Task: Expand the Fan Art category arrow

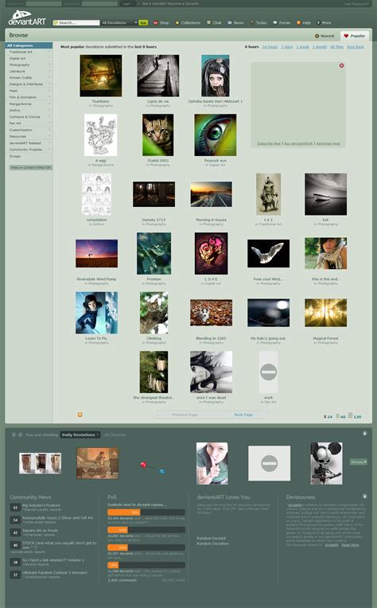Action: tap(49, 123)
